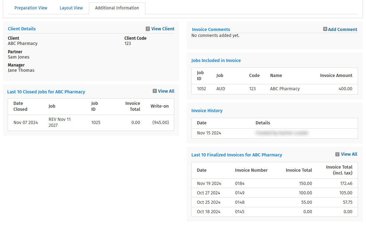This screenshot has height=225, width=366.
Task: Click View All for Last 10 Closed Jobs
Action: pyautogui.click(x=166, y=91)
